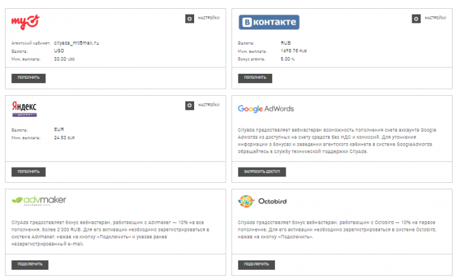
Task: Click 'Запросить доступ' for Google AdWords
Action: pyautogui.click(x=262, y=172)
